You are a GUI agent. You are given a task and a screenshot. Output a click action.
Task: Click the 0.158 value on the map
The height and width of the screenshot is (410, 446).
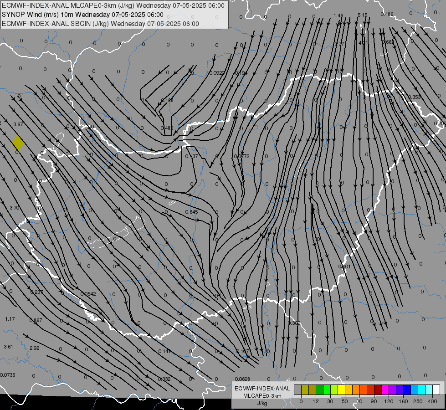tap(167, 100)
